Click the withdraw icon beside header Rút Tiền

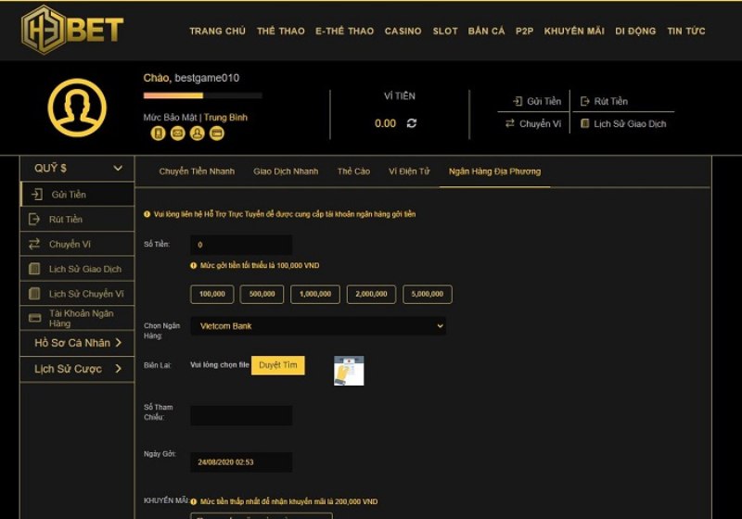pos(585,101)
